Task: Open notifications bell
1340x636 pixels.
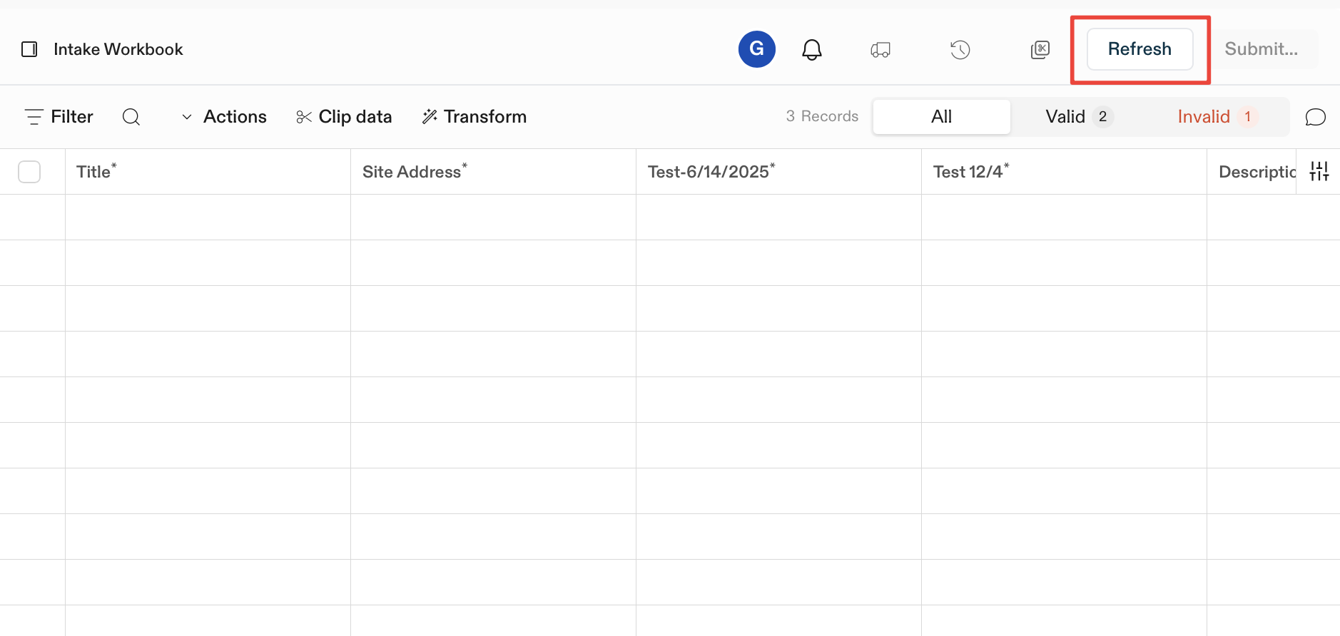Action: (812, 49)
